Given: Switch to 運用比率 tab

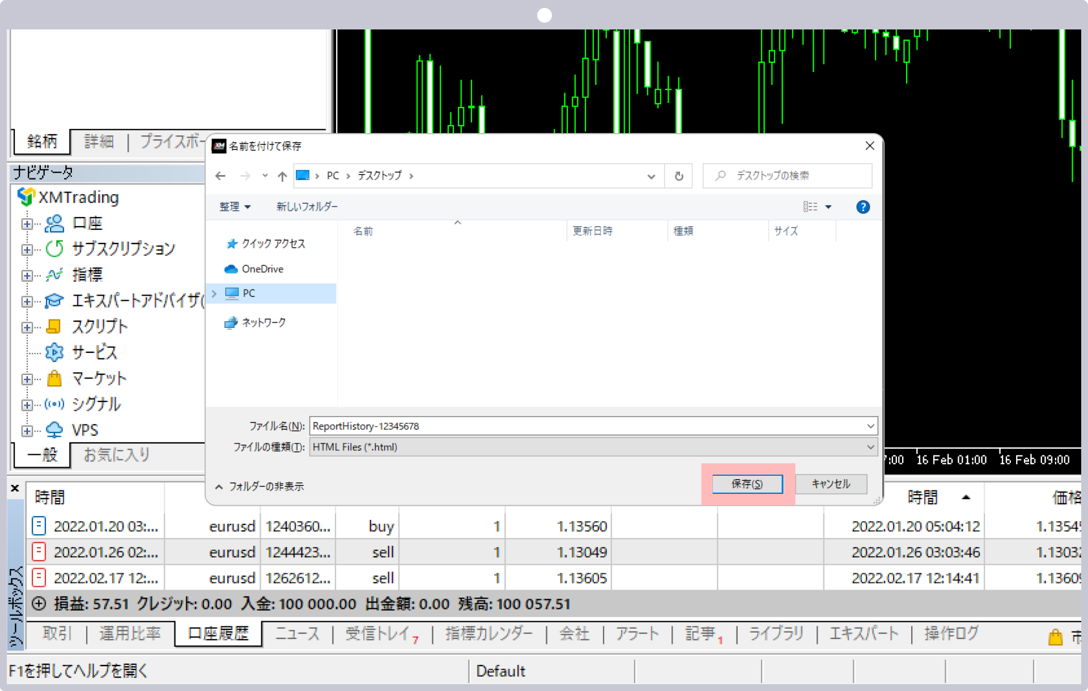Looking at the screenshot, I should point(130,633).
